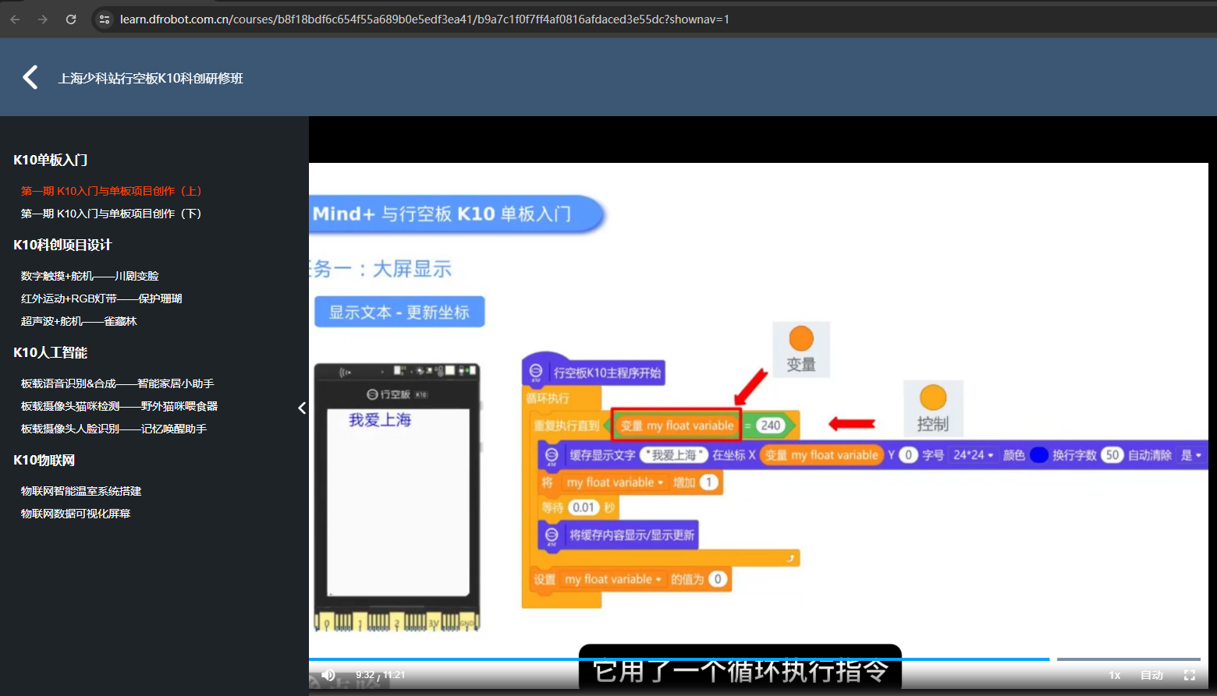Open video quality 自动 selector

coord(1151,675)
